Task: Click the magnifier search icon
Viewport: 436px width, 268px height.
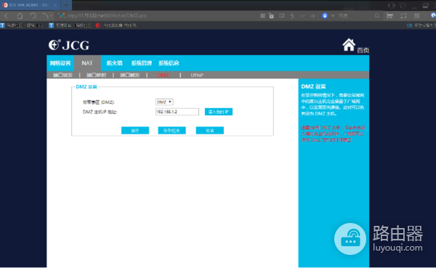Action: [x=377, y=16]
